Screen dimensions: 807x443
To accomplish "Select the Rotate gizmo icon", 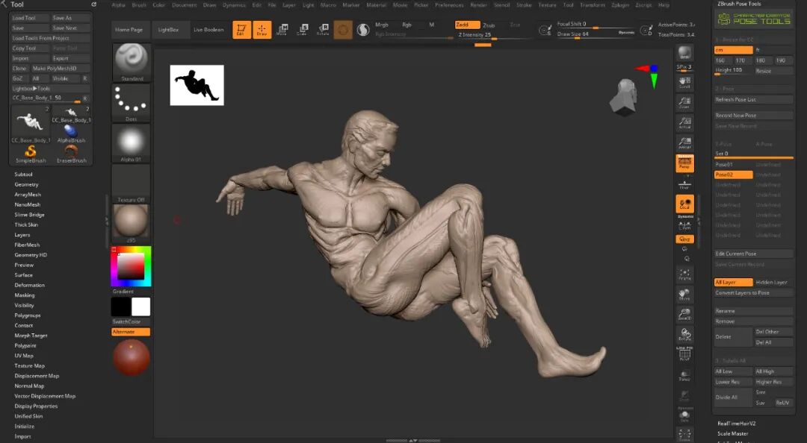I will pos(323,29).
